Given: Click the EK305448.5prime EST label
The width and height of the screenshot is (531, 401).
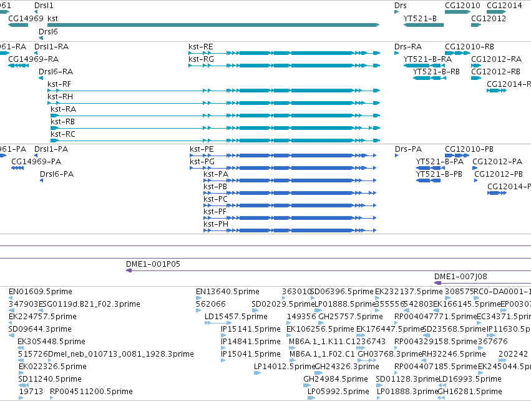Looking at the screenshot, I should pyautogui.click(x=51, y=341).
